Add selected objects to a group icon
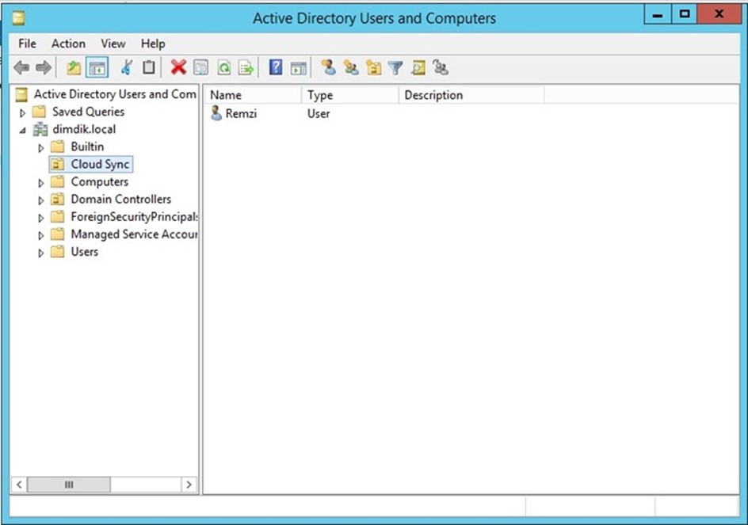The height and width of the screenshot is (525, 748). click(x=441, y=68)
